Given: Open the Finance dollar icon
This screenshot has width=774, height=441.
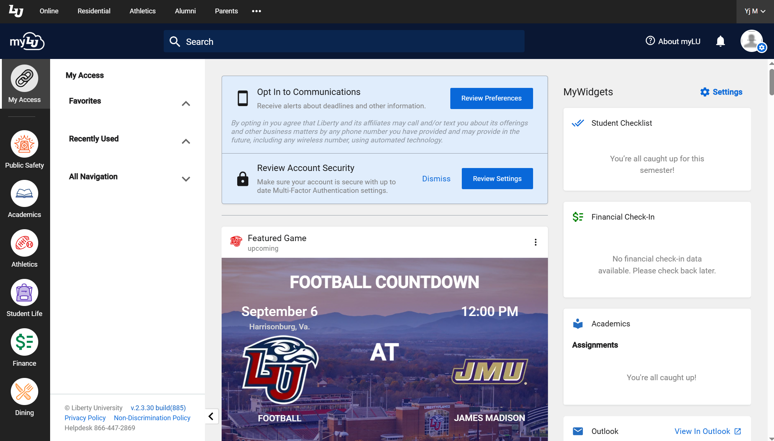Looking at the screenshot, I should click(25, 342).
